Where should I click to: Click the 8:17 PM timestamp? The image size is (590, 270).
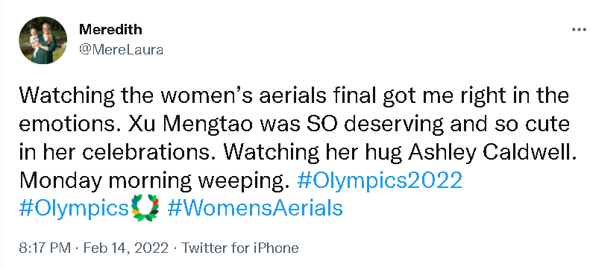point(45,248)
